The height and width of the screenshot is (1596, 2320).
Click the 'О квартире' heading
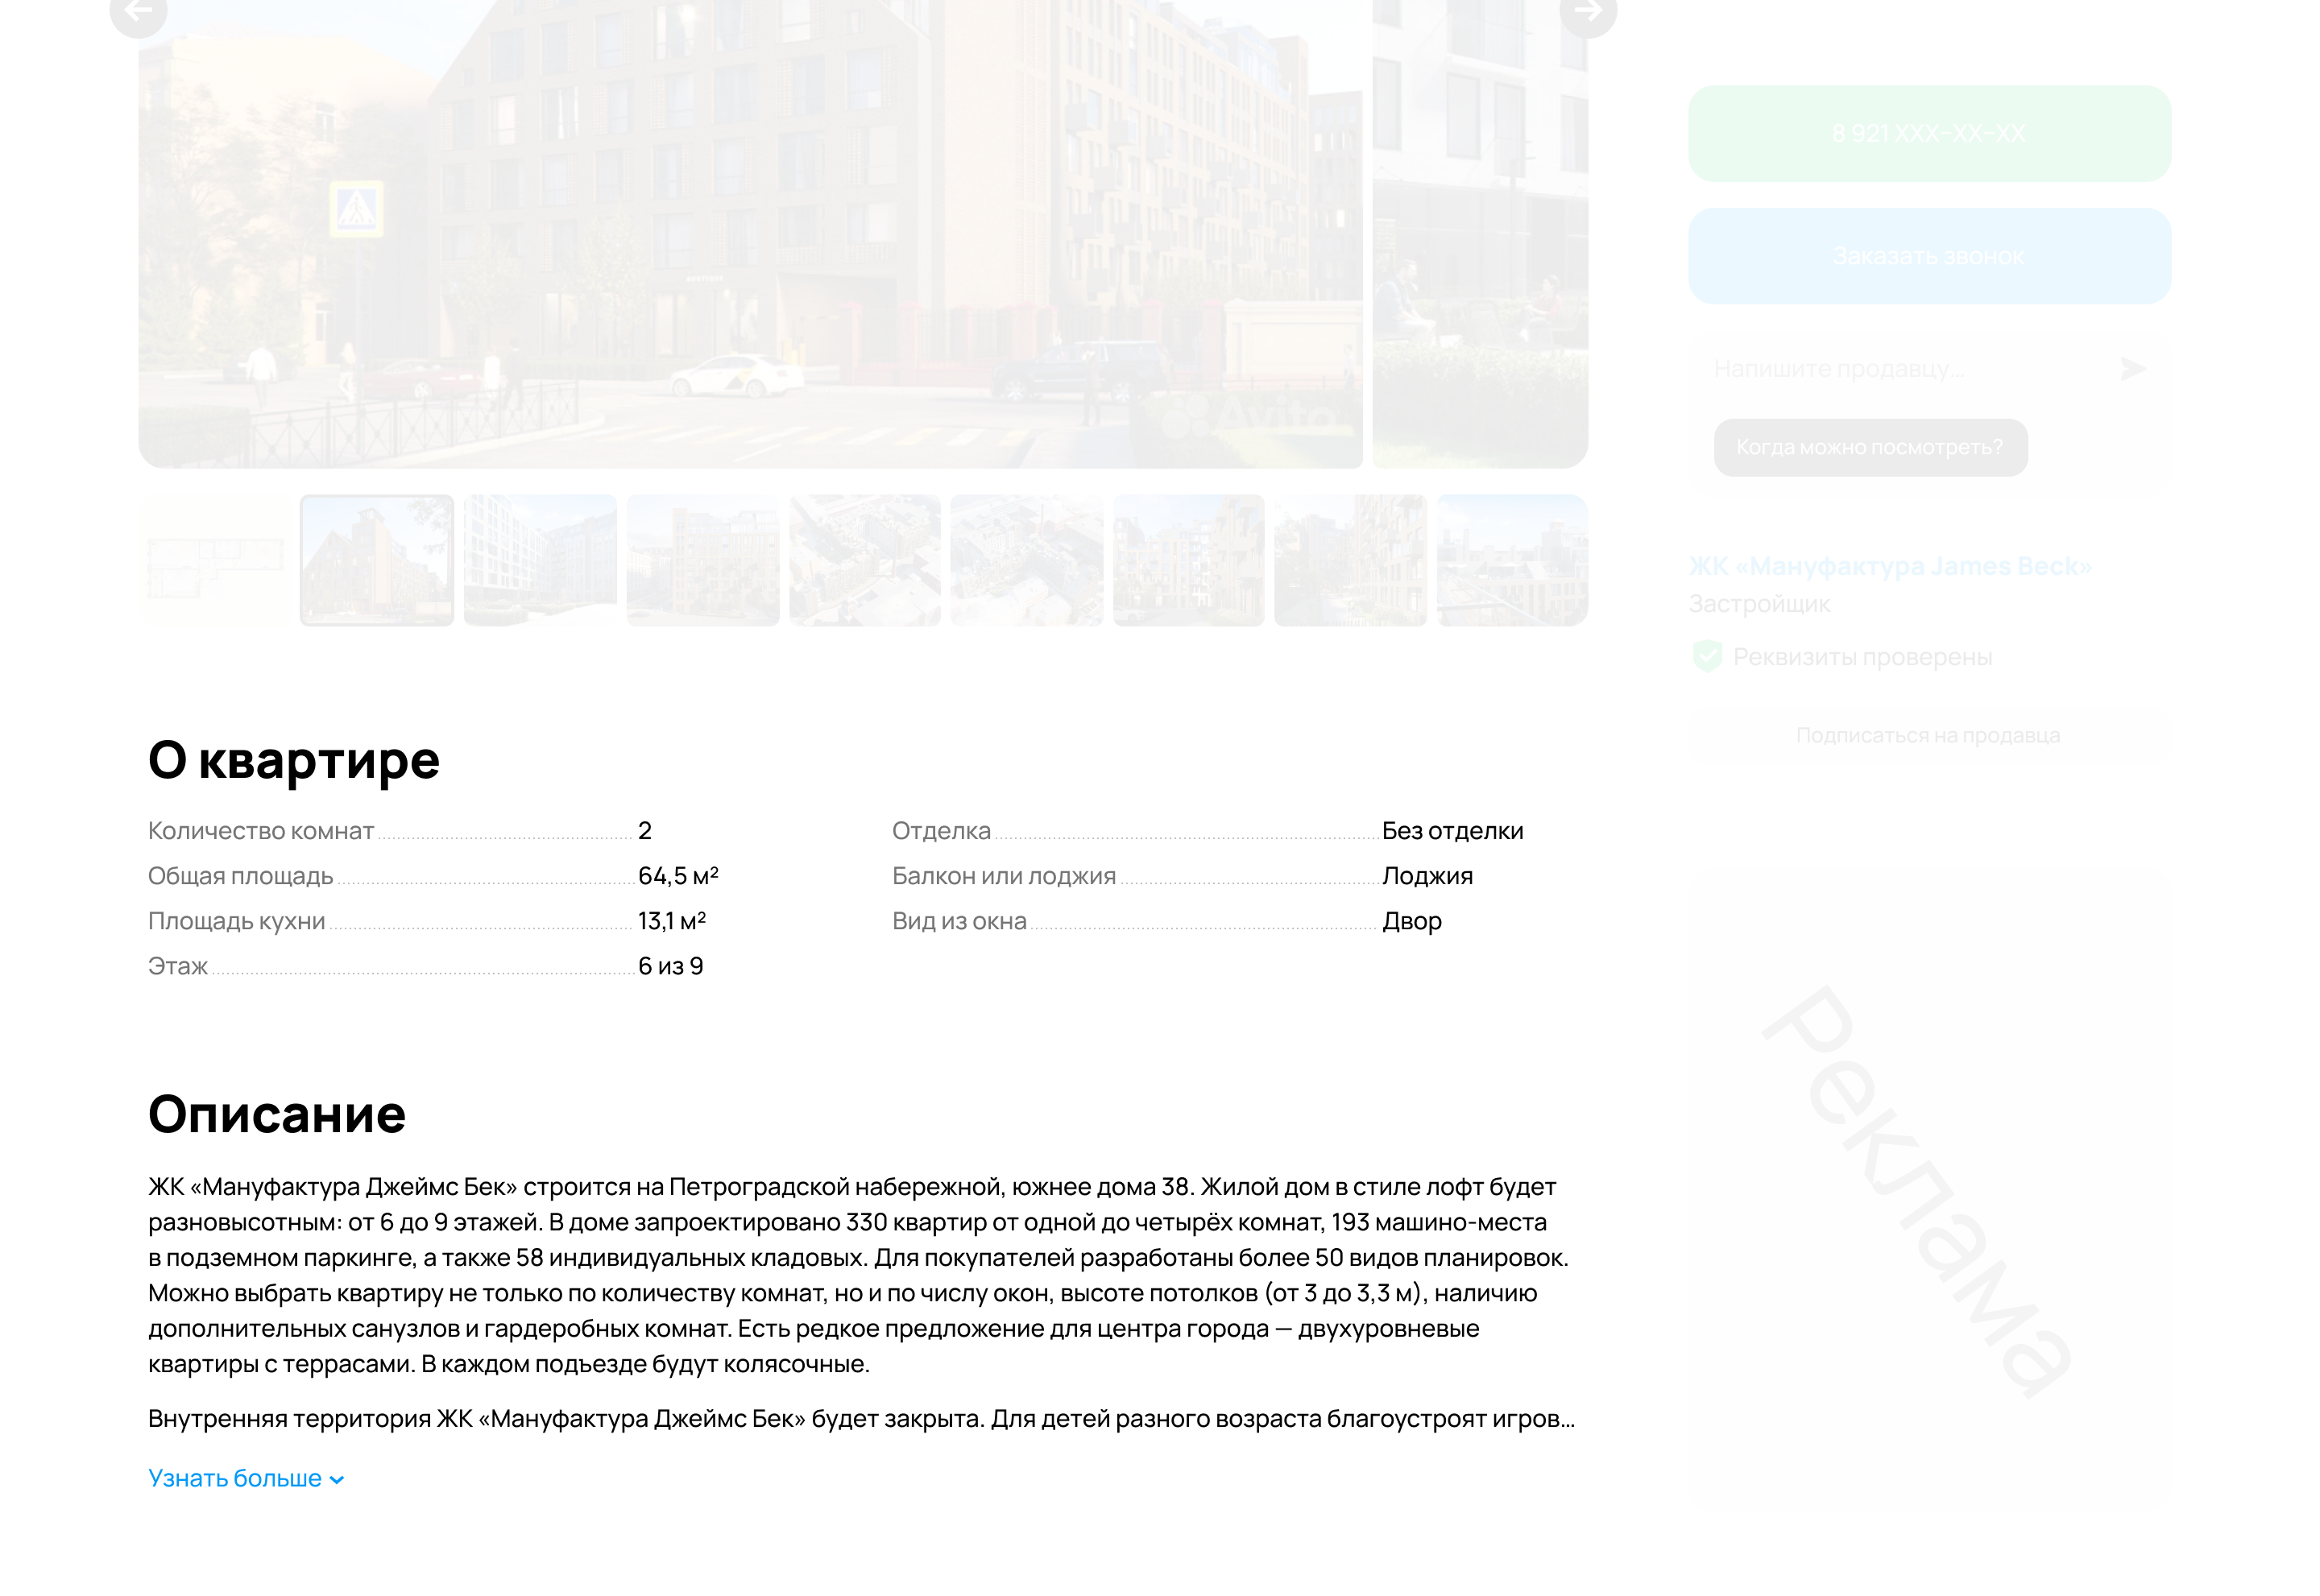tap(293, 760)
